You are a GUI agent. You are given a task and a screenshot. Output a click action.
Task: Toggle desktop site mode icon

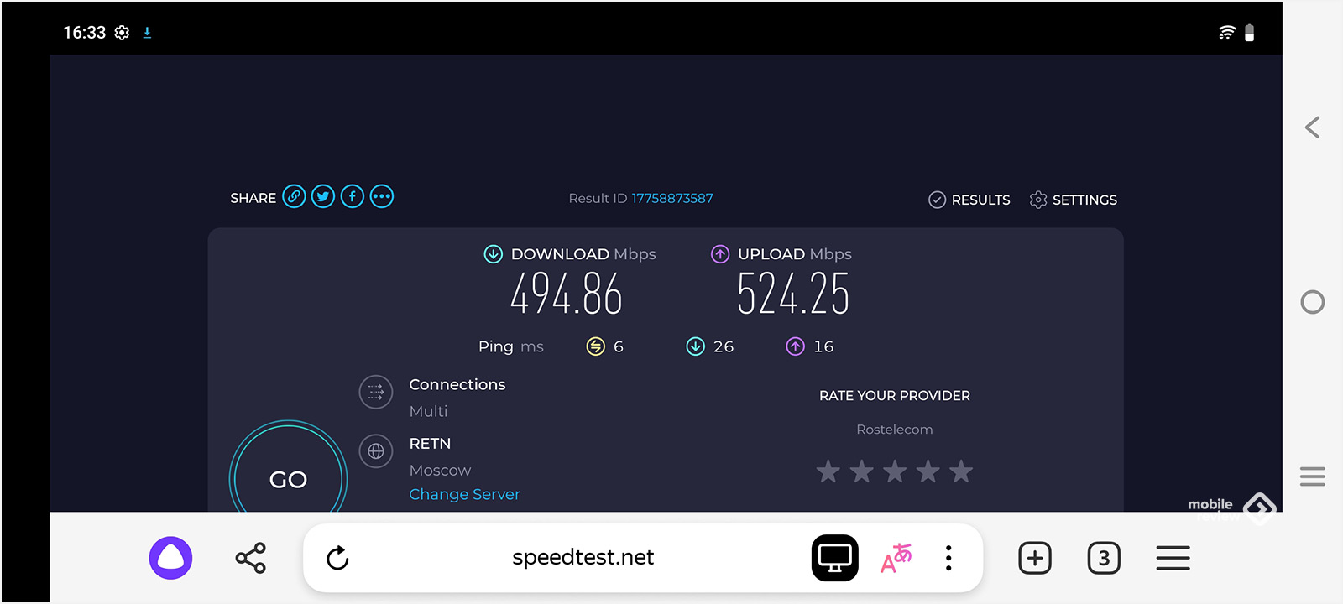coord(834,558)
